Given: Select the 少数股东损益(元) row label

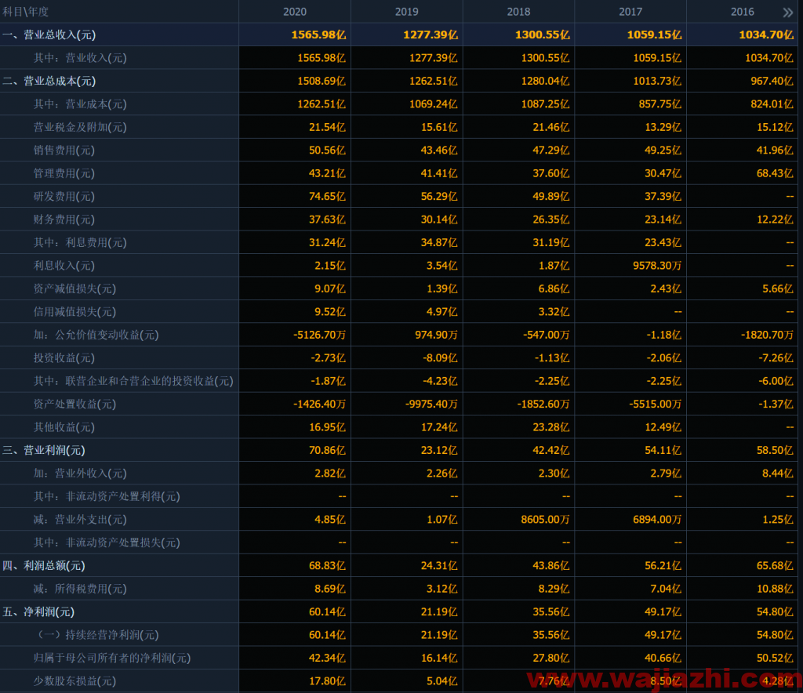Looking at the screenshot, I should click(x=74, y=681).
